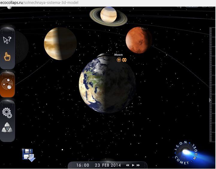The image size is (216, 169).
Task: Activate the orange hand pan tool
Action: click(7, 56)
